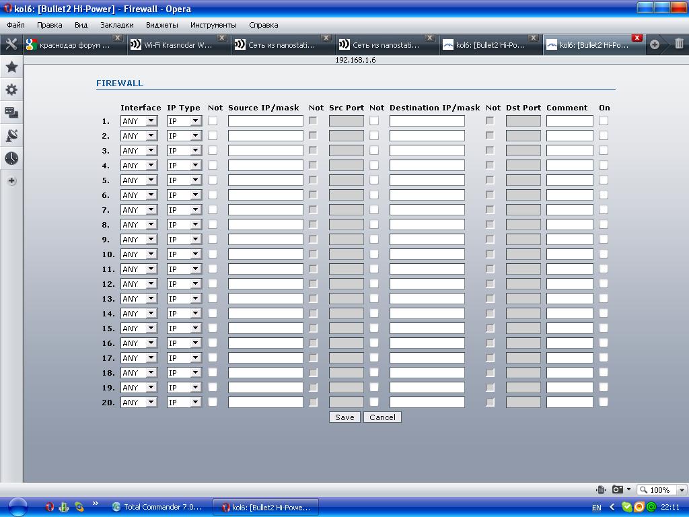The width and height of the screenshot is (689, 517).
Task: Open IP Type dropdown for rule 20
Action: click(184, 403)
